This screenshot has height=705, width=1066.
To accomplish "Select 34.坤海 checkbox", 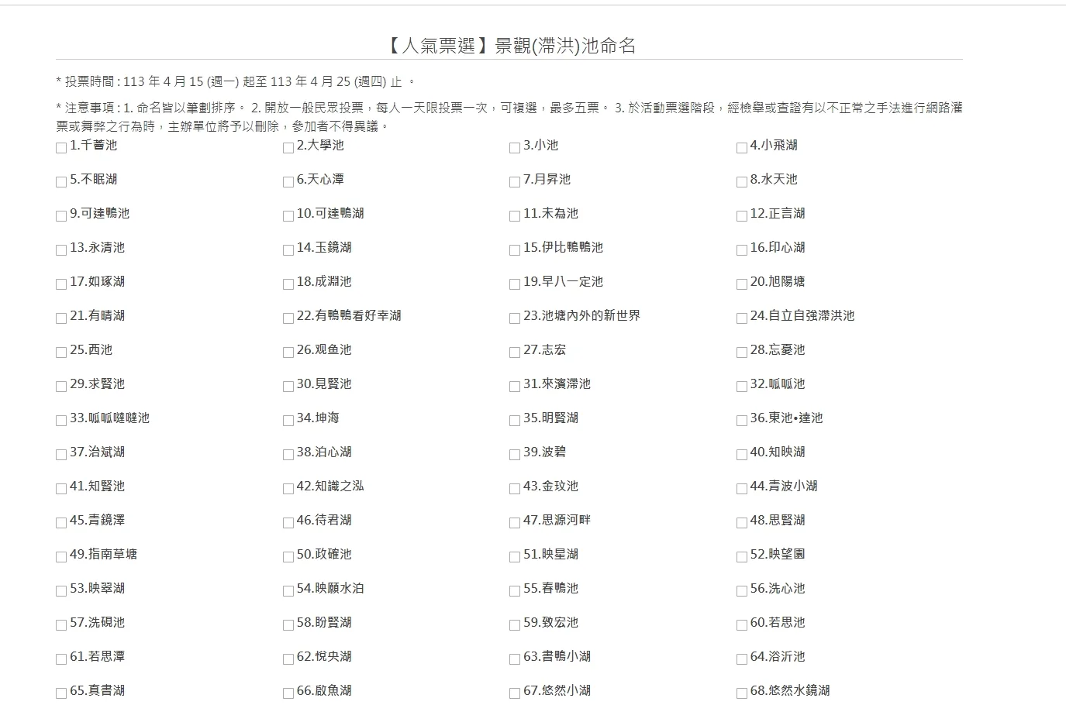I will point(288,421).
